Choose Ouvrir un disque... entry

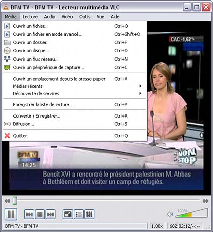pos(74,51)
